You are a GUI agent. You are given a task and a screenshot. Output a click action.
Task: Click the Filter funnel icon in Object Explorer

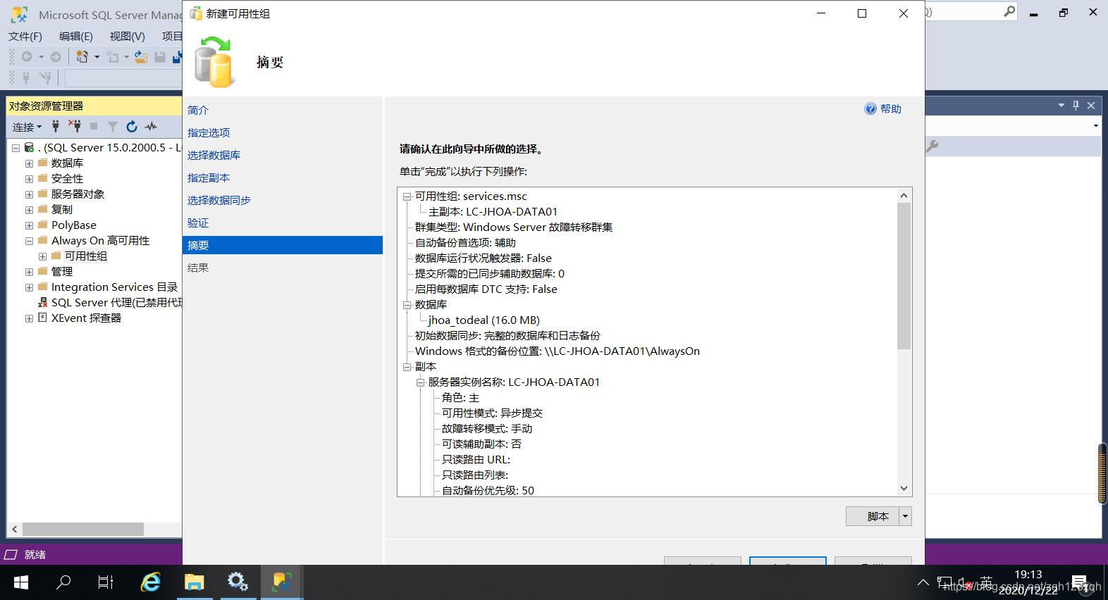(x=112, y=127)
